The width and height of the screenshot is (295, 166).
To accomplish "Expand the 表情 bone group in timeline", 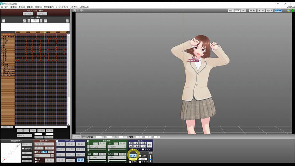I will (x=2, y=39).
